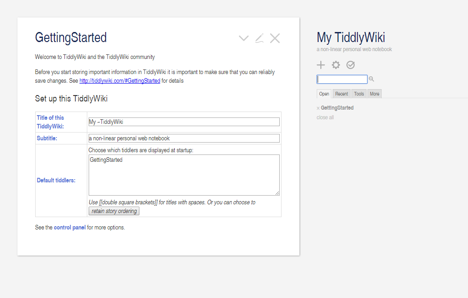Focus the Title of this TiddlyWiki field
The width and height of the screenshot is (468, 298).
coord(184,122)
